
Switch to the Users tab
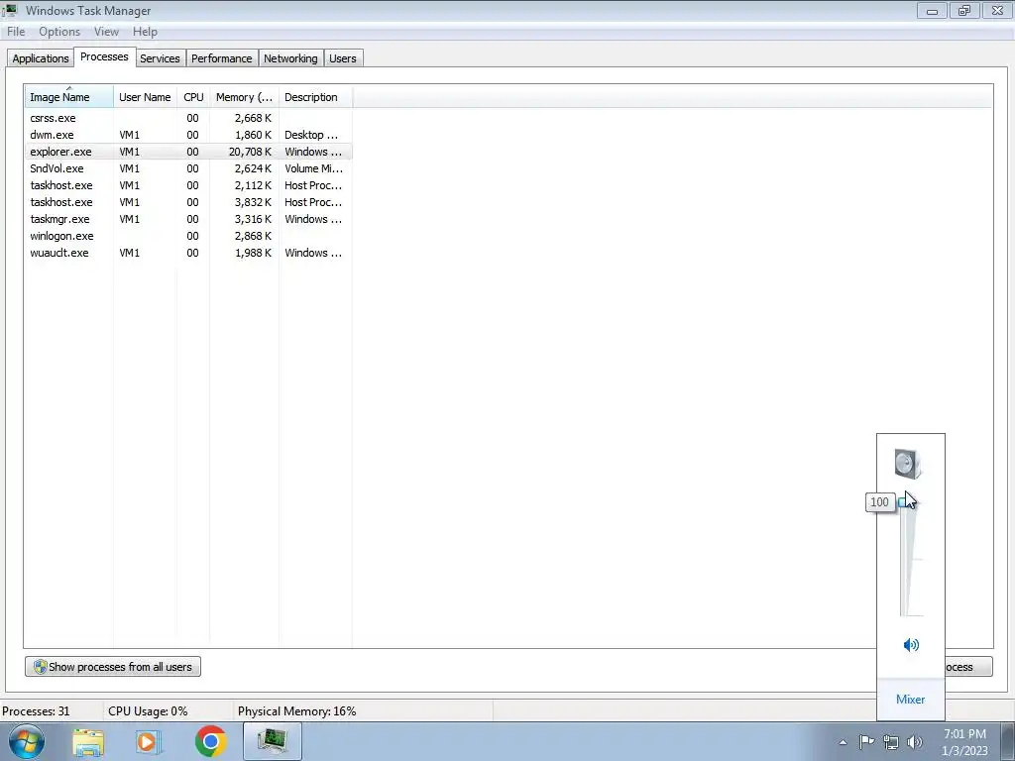342,58
